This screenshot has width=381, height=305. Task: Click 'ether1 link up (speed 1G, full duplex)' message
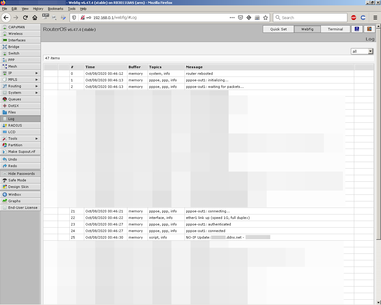[x=218, y=218]
